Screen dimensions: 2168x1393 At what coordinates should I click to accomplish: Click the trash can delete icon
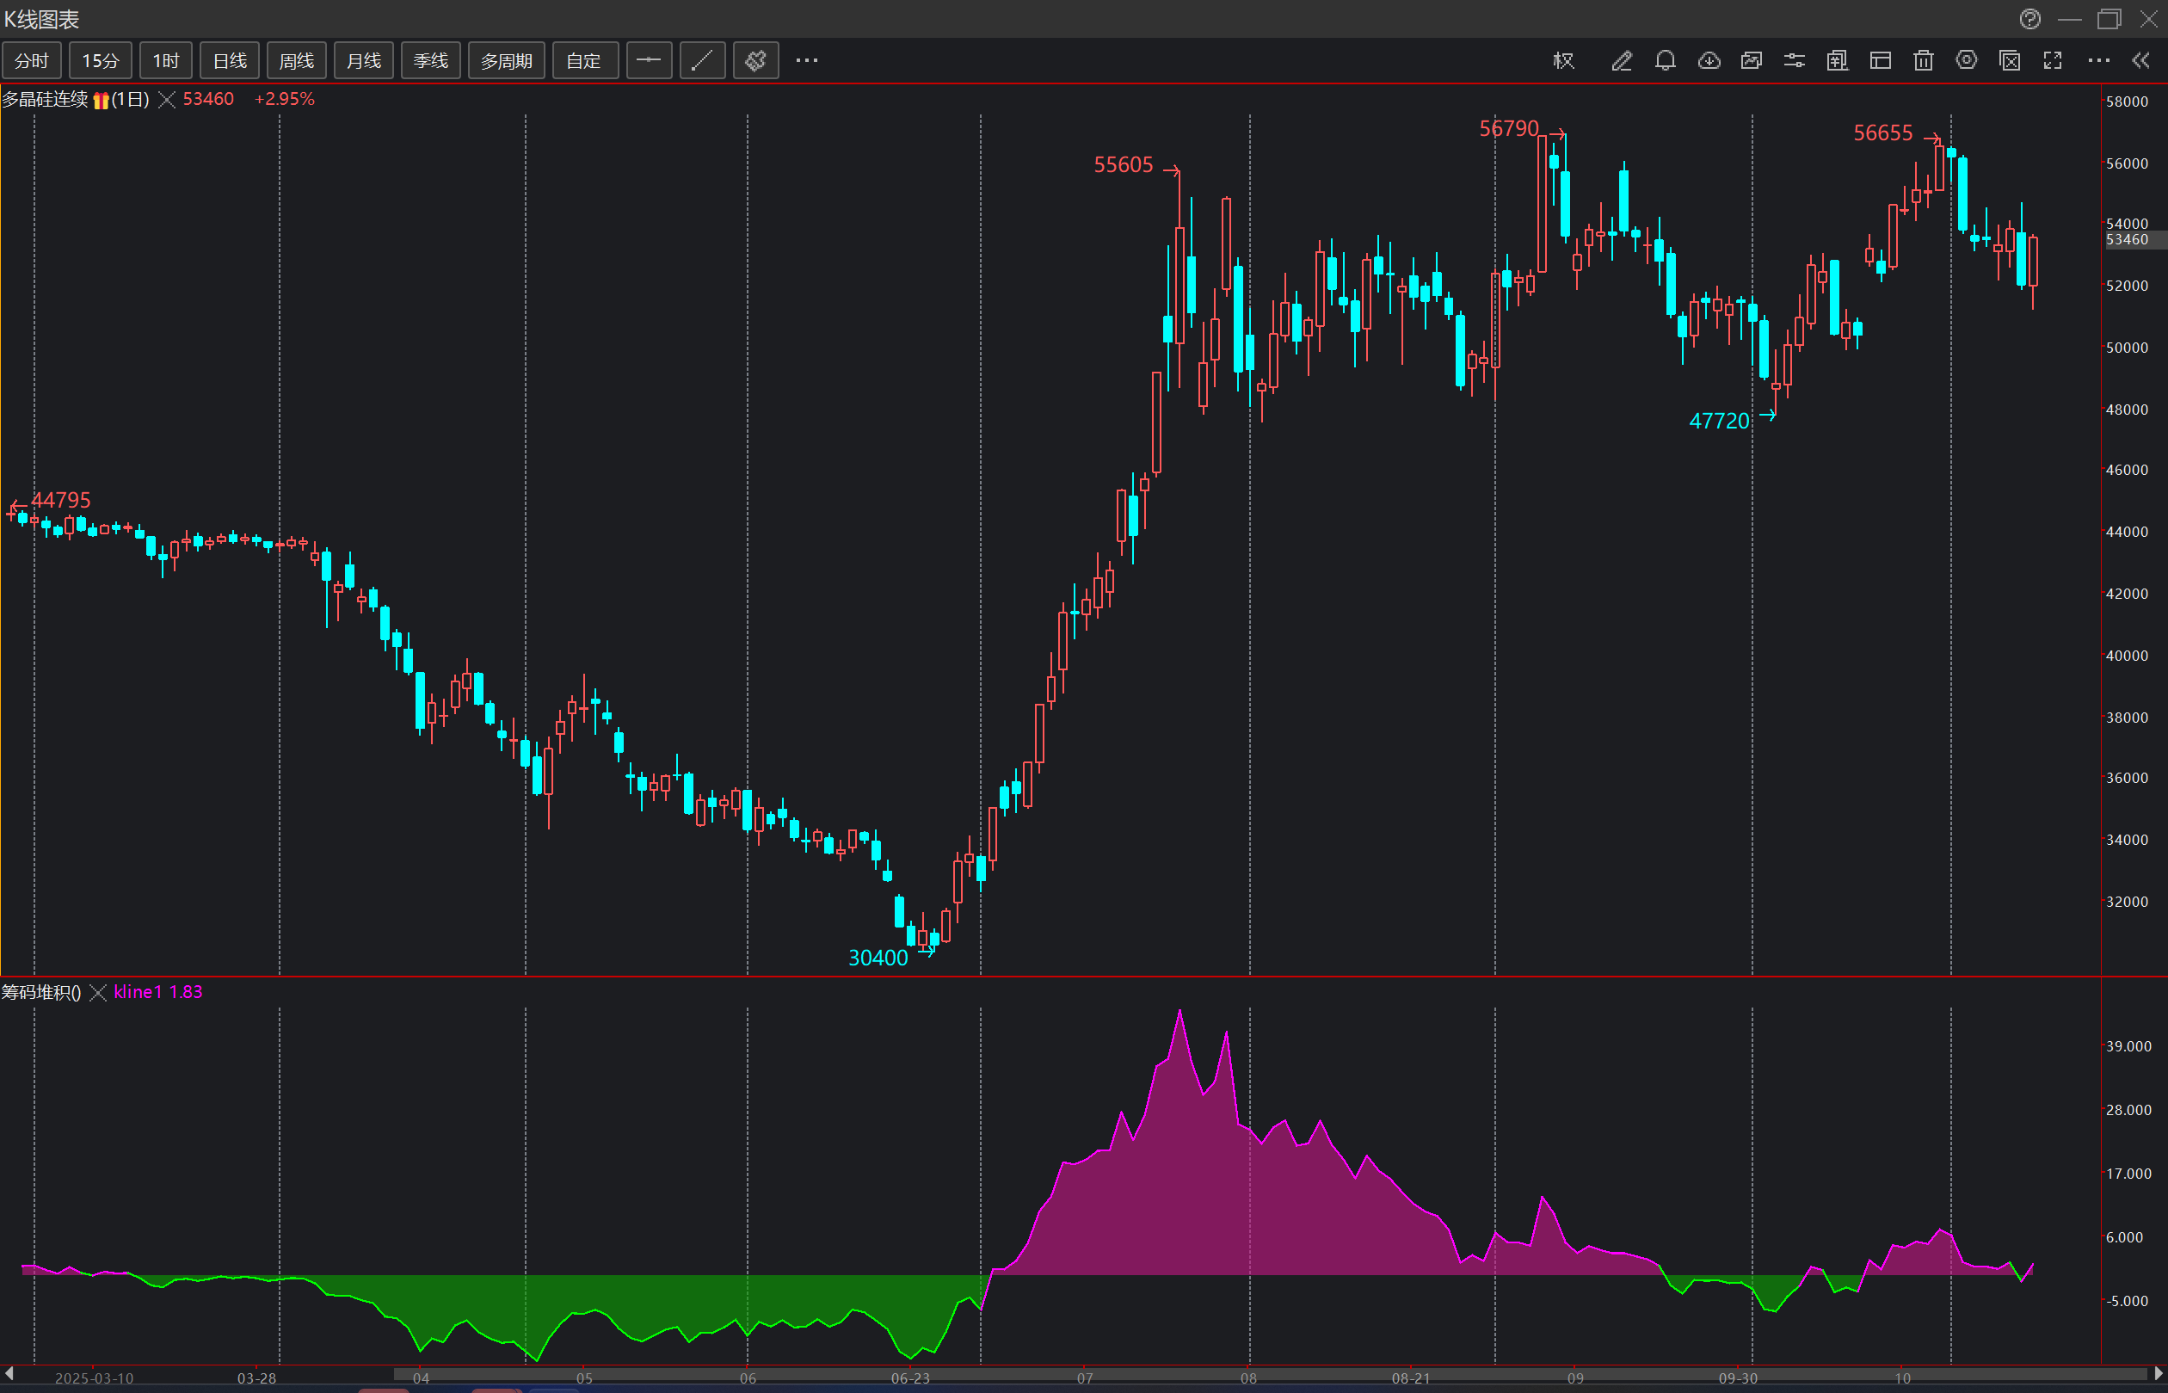1924,60
